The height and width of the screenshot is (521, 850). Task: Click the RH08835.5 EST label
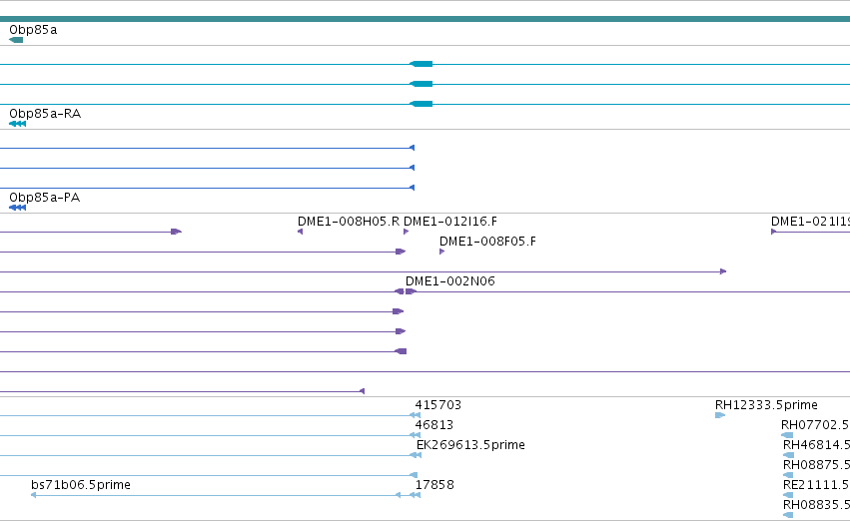tap(816, 505)
